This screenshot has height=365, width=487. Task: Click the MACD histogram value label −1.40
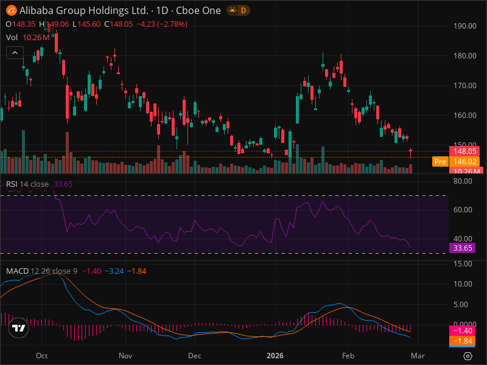point(462,331)
